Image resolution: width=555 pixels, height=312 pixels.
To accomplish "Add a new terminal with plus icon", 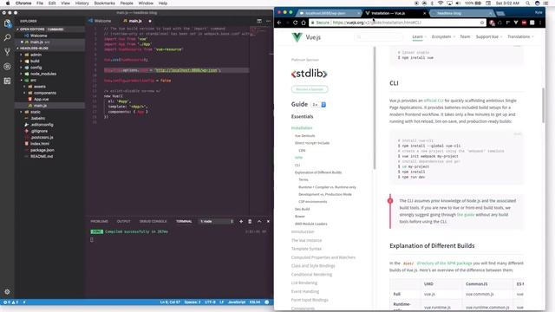I will tap(241, 222).
